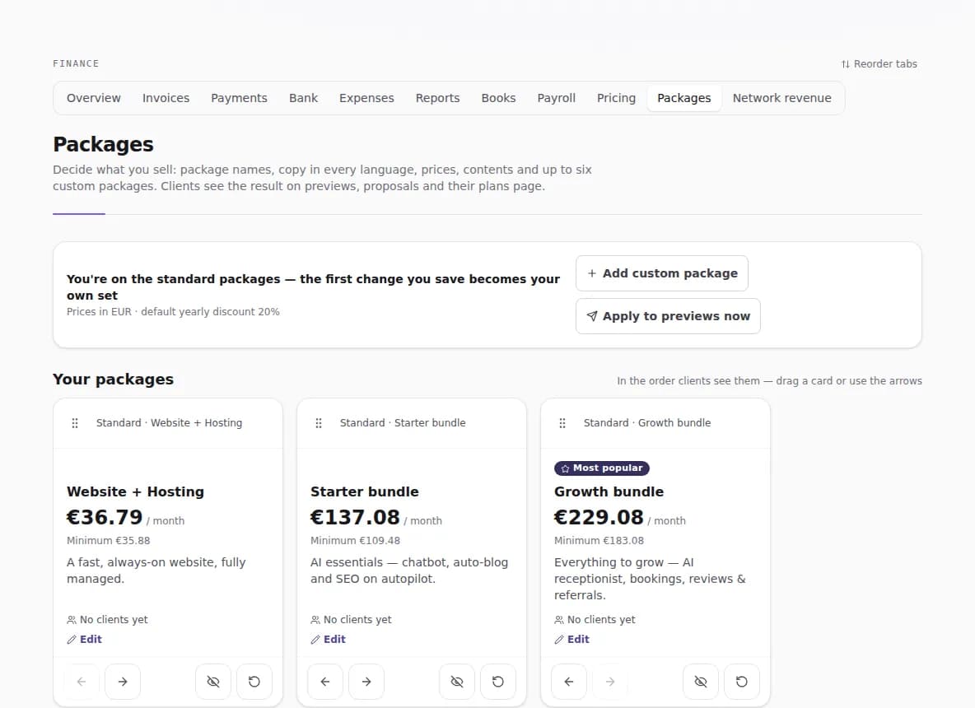Click 'Standard · Growth bundle' header
975x708 pixels.
(x=647, y=423)
